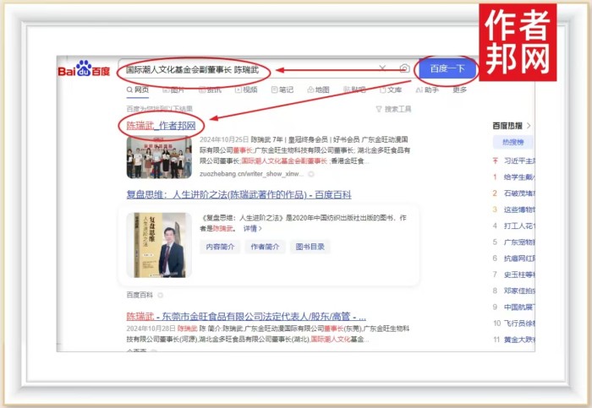
Task: Click the 内容简介 button
Action: click(x=220, y=247)
